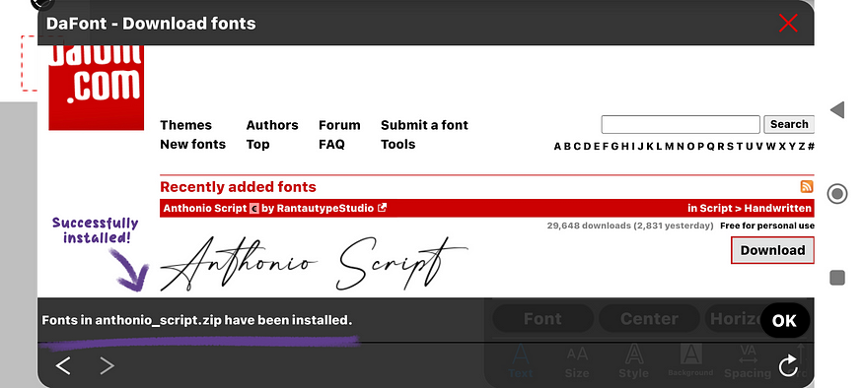Select the dimmed Font button behind the dialog
The image size is (863, 388).
542,319
